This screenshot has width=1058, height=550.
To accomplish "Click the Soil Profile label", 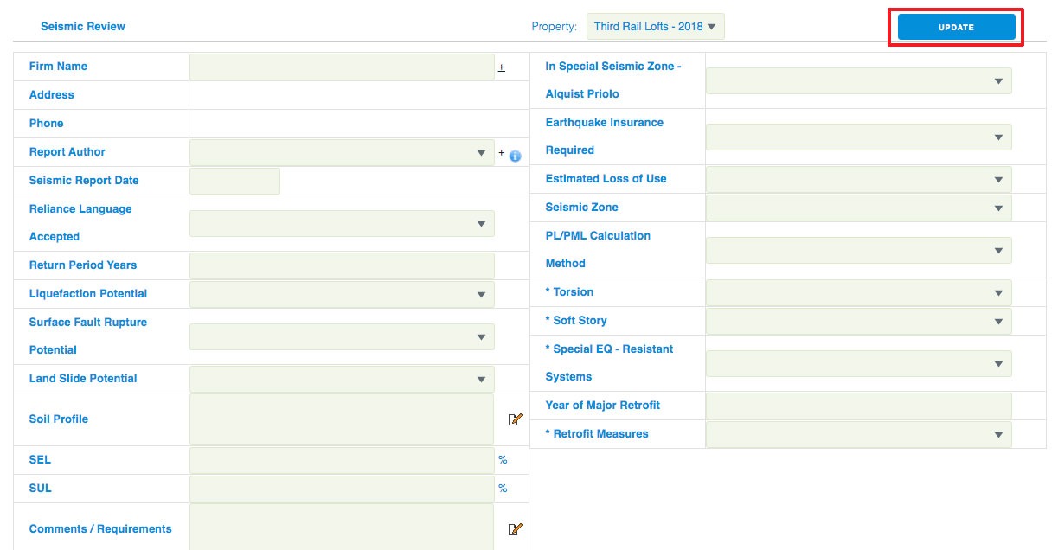I will pos(59,419).
